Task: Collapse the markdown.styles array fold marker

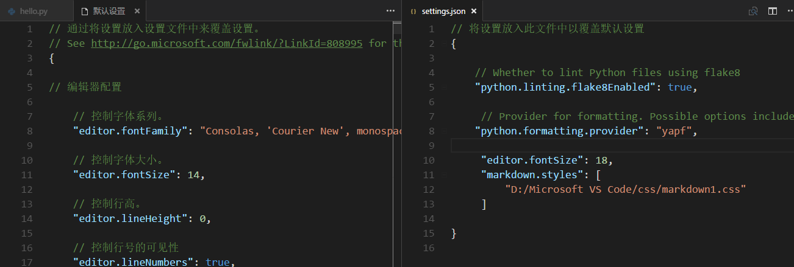Action: click(x=443, y=175)
